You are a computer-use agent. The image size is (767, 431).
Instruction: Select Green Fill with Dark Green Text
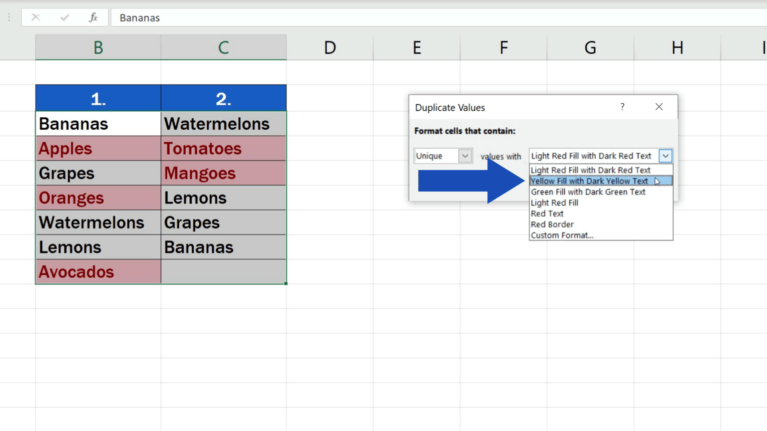click(x=601, y=192)
